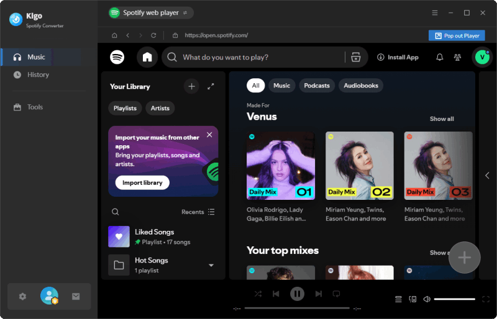The height and width of the screenshot is (319, 497).
Task: Skip to the previous track
Action: pyautogui.click(x=276, y=294)
